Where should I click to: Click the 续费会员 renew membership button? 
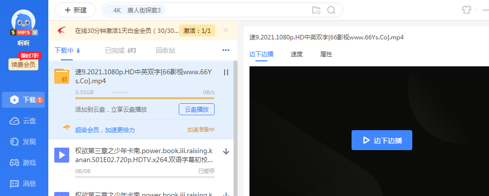coord(23,65)
